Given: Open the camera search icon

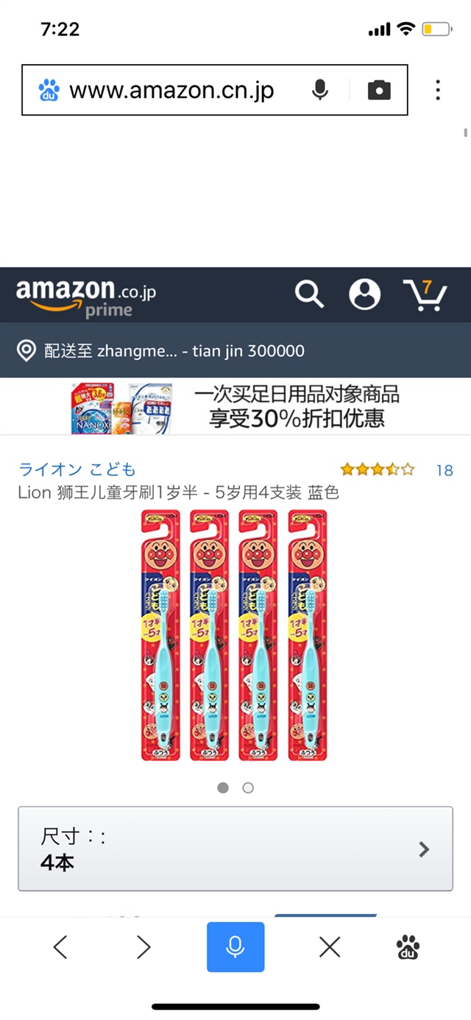Looking at the screenshot, I should (x=379, y=91).
